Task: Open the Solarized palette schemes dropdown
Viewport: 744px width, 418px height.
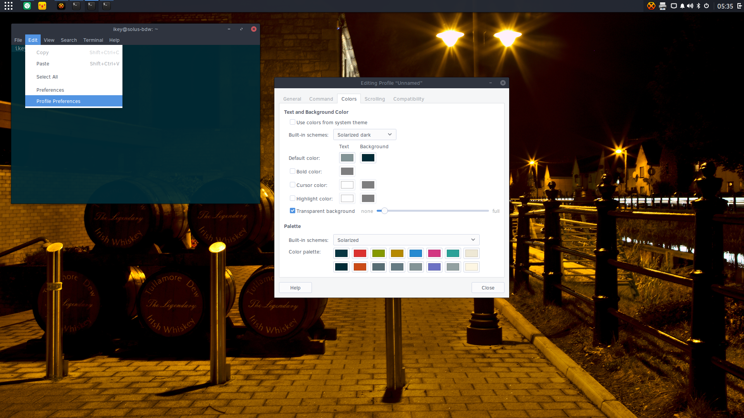Action: (x=406, y=240)
